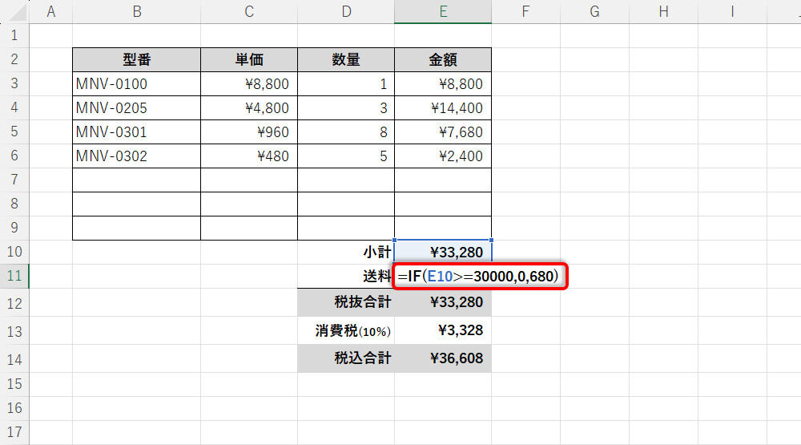This screenshot has height=445, width=801.
Task: Select column D header
Action: pos(346,11)
